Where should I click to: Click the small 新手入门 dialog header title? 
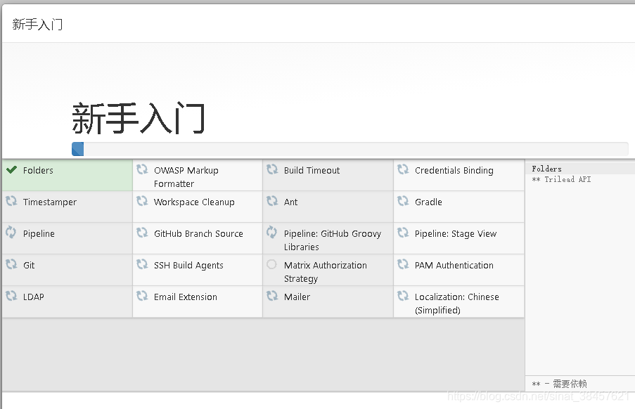[x=38, y=25]
